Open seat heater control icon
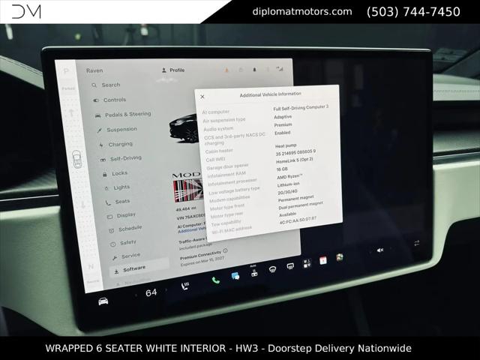Image resolution: width=480 pixels, height=360 pixels. (x=185, y=286)
